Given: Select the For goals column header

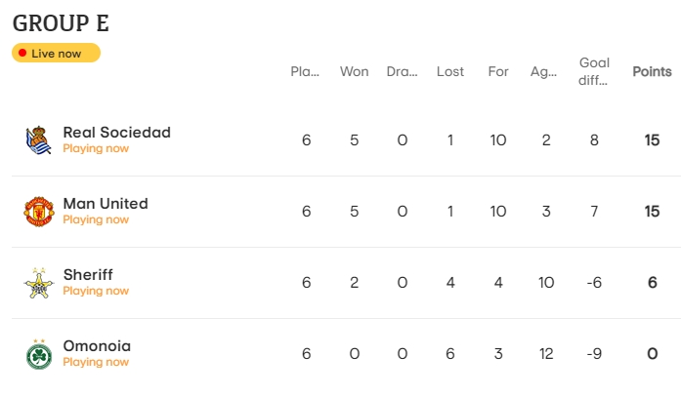Looking at the screenshot, I should pos(497,71).
